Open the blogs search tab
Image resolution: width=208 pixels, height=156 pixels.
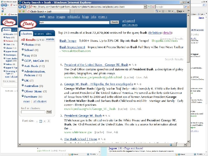point(86,17)
